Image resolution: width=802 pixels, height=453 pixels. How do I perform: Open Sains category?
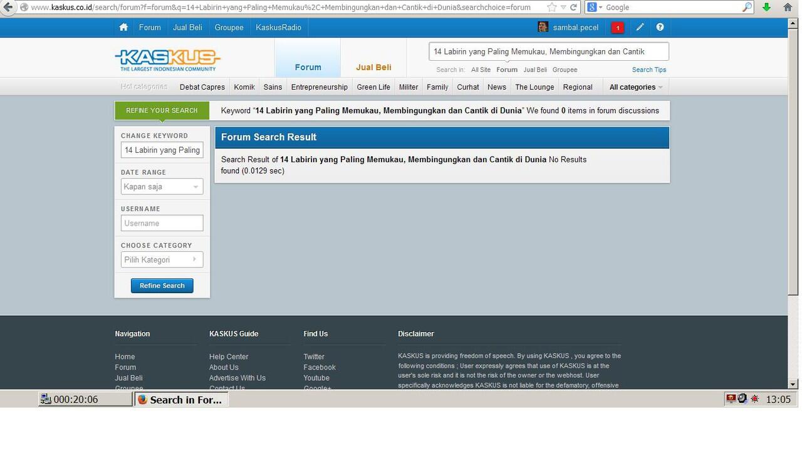[x=273, y=87]
